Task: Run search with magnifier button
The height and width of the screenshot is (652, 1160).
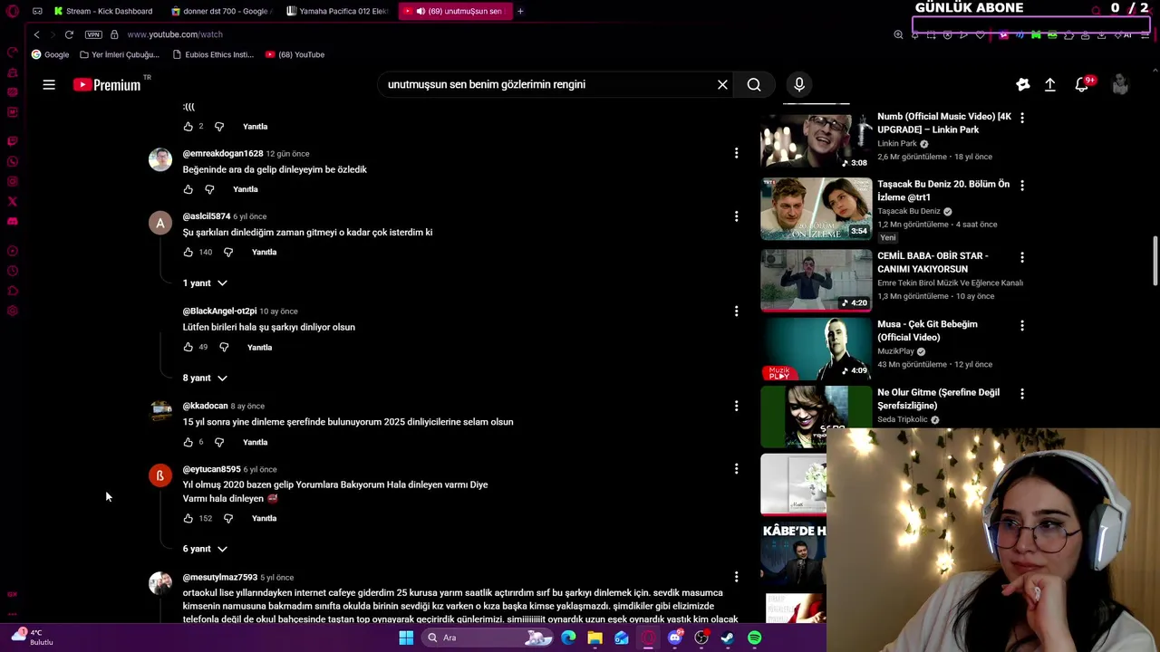Action: point(754,84)
